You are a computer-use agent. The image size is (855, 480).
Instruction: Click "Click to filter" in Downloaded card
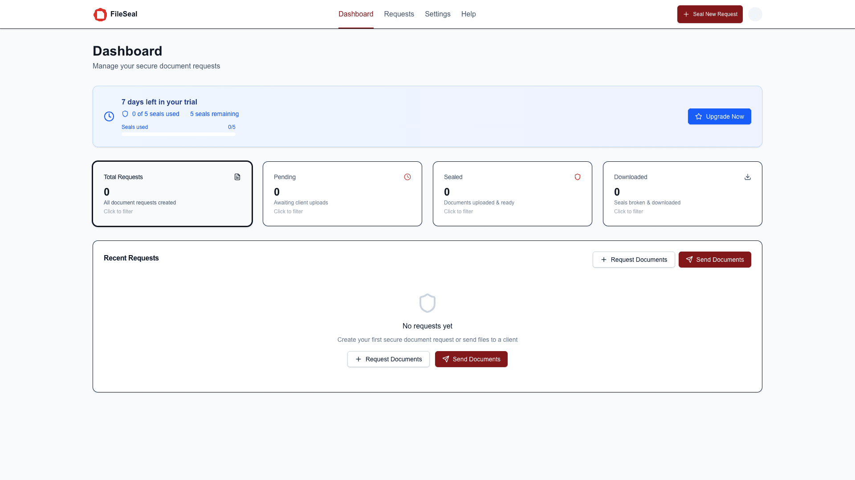(629, 212)
